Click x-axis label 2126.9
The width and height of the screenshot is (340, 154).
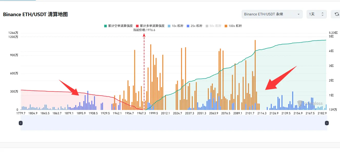tap(274, 113)
